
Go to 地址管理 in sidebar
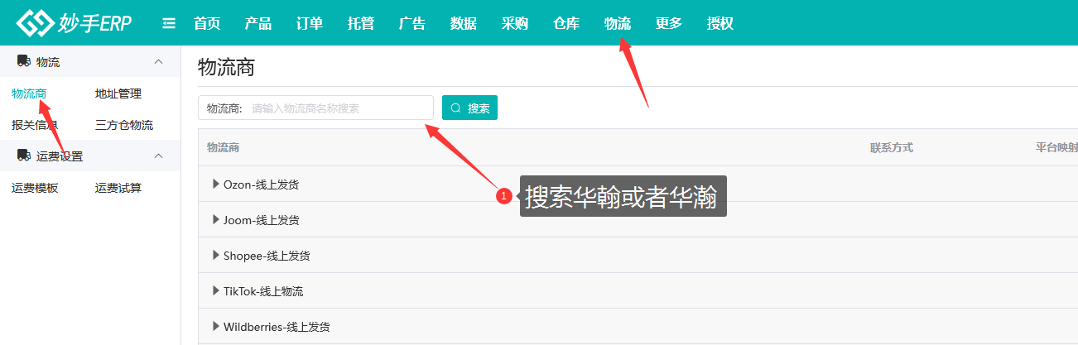click(118, 93)
